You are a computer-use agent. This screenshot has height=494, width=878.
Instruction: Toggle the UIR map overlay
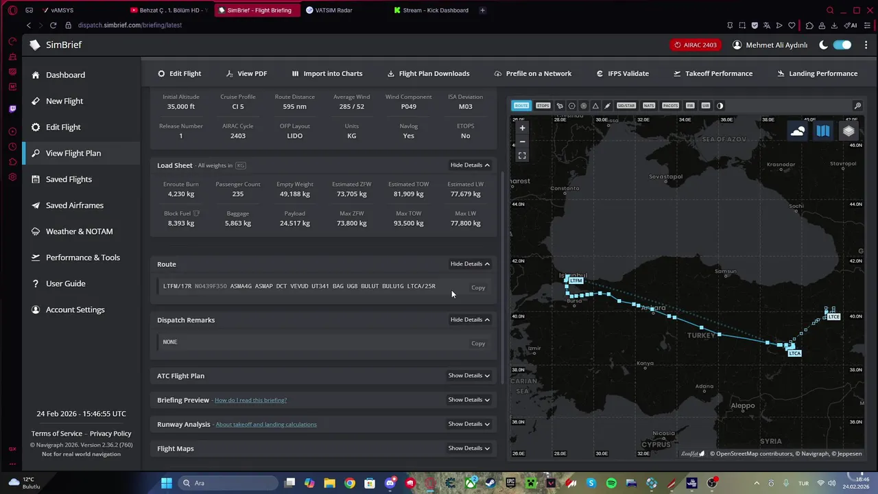(705, 106)
